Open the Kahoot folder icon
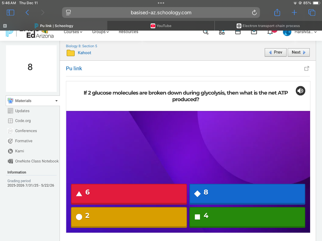Viewport: 322px width, 241px height. pyautogui.click(x=71, y=53)
